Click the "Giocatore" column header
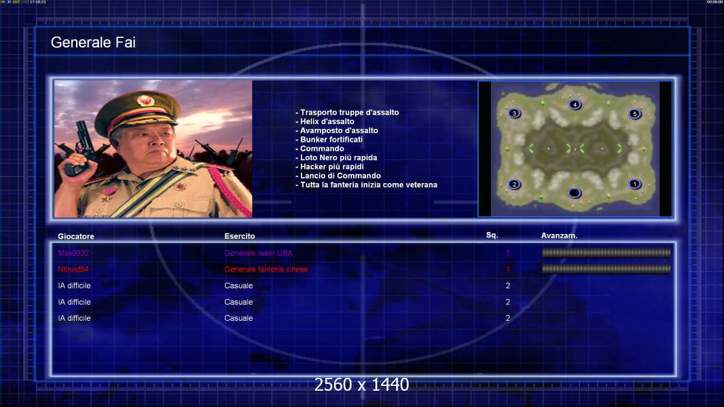The image size is (724, 407). (x=75, y=236)
